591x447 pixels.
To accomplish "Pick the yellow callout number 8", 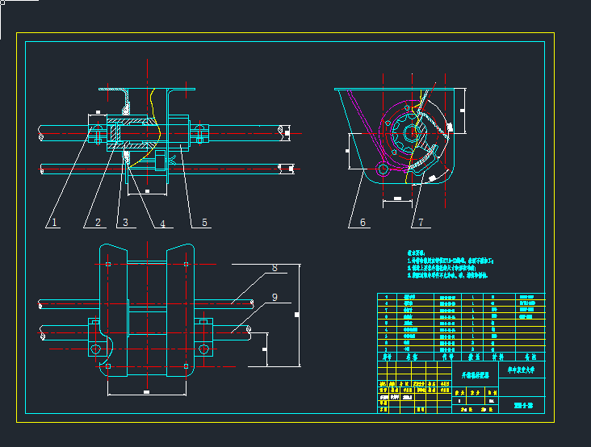I will coord(274,267).
